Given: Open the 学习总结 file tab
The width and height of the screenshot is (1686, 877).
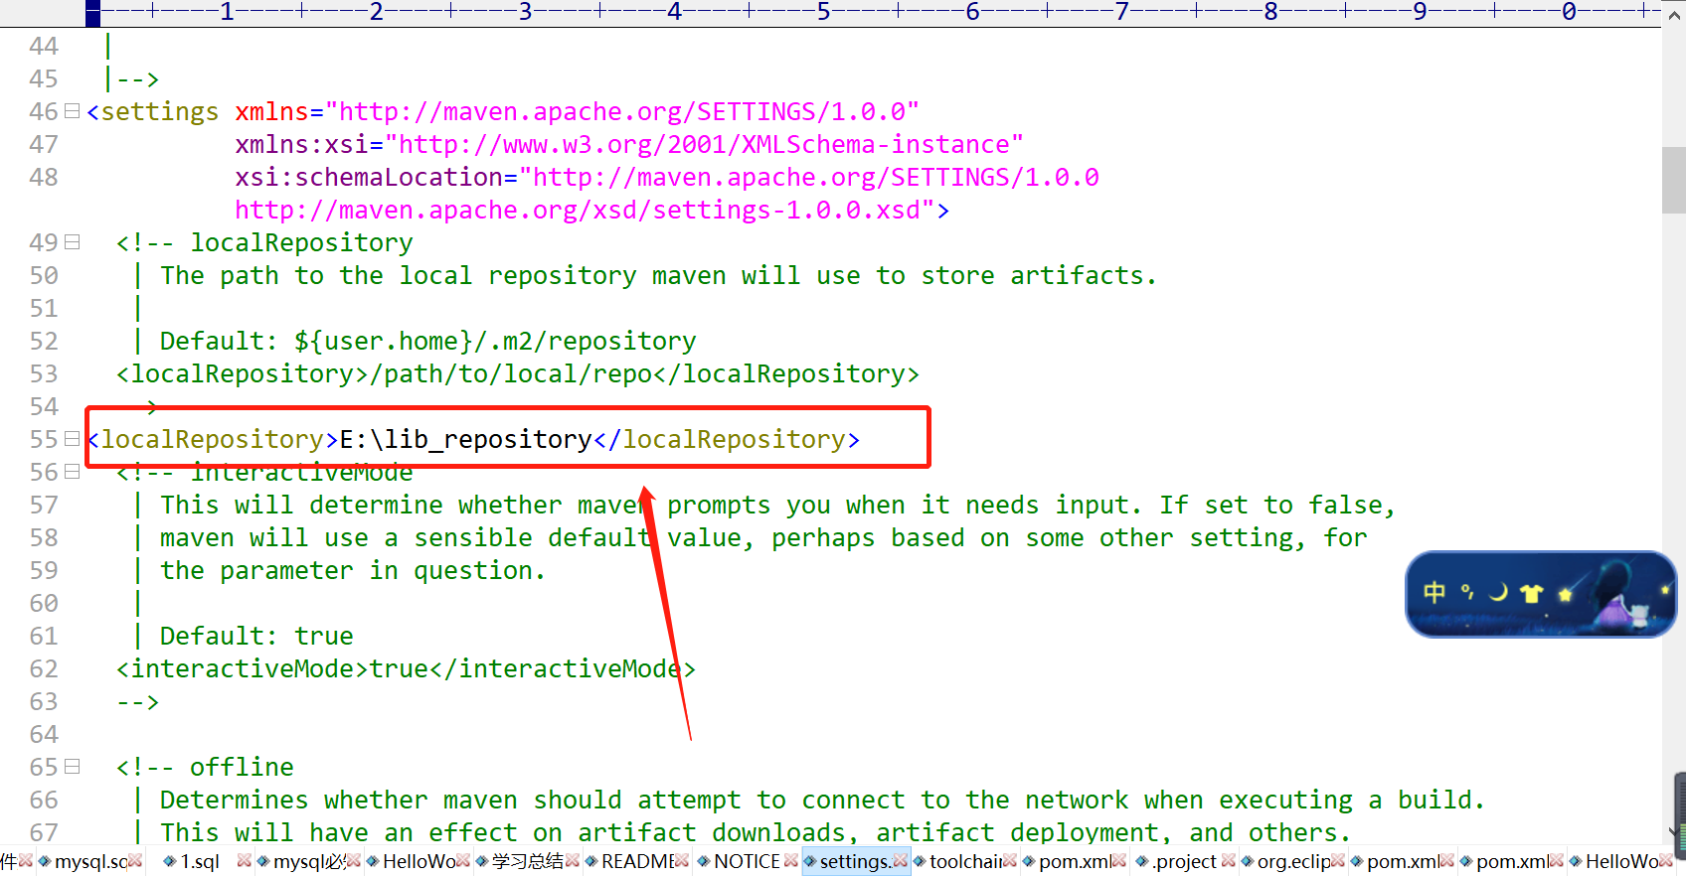Looking at the screenshot, I should tap(528, 861).
